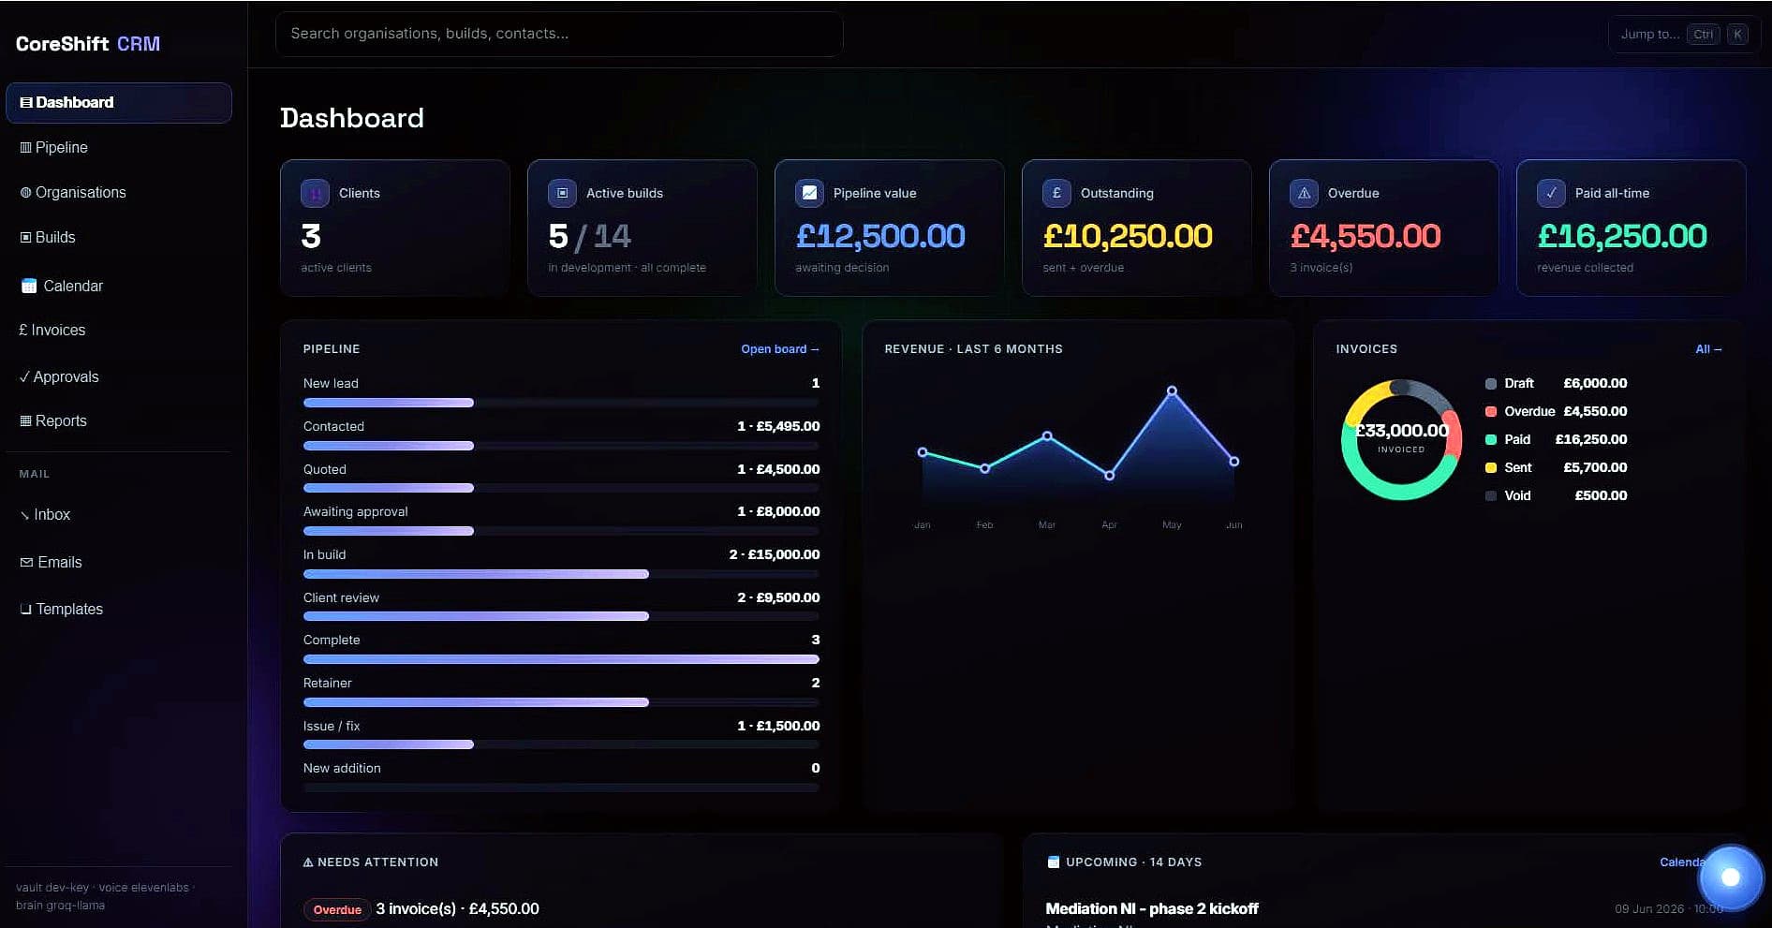Click the Clients card icon

[x=315, y=193]
